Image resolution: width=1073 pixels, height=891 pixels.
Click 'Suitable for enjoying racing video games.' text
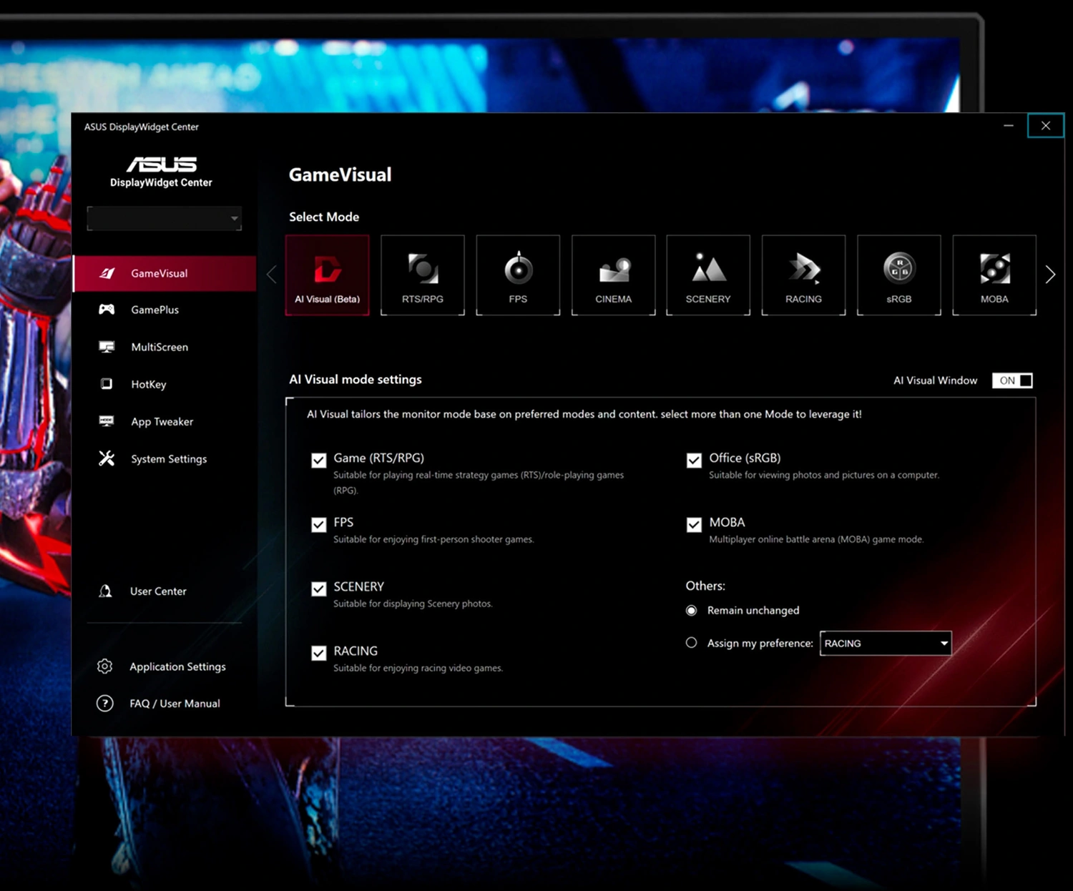click(418, 668)
